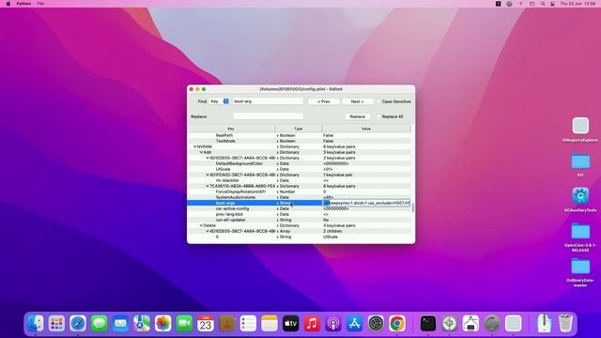Open the Apple menu

pyautogui.click(x=8, y=4)
